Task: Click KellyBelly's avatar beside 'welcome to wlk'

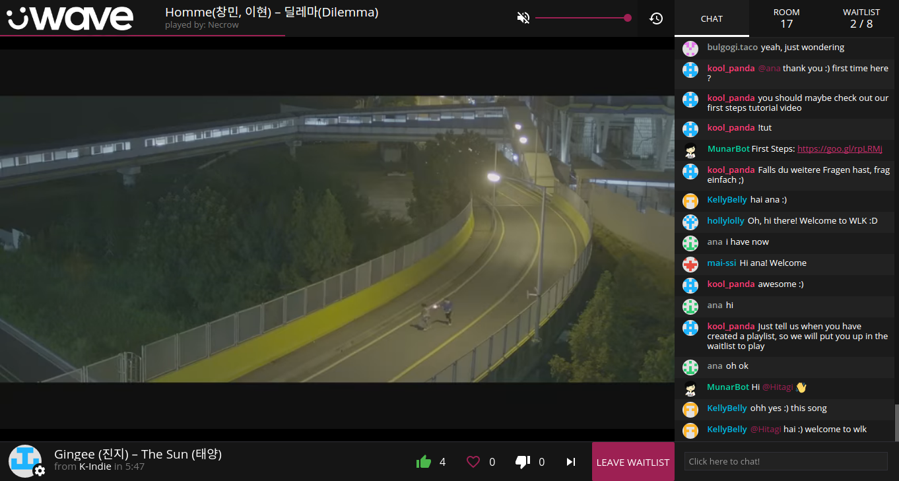Action: tap(690, 430)
